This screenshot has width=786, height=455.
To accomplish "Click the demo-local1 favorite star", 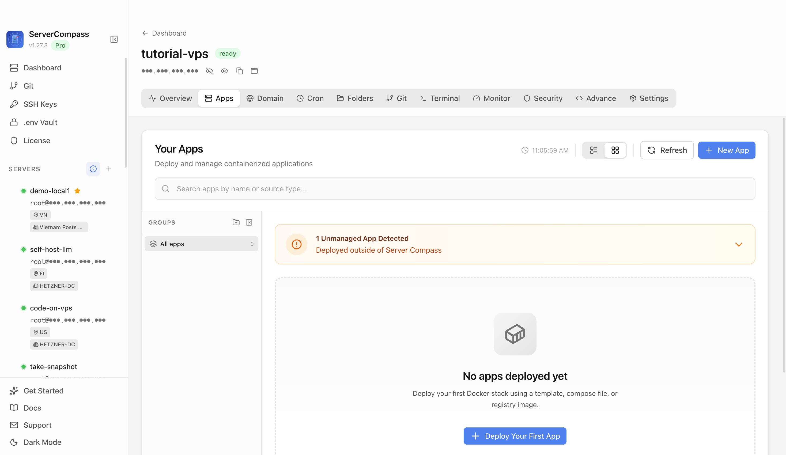I will [x=77, y=191].
